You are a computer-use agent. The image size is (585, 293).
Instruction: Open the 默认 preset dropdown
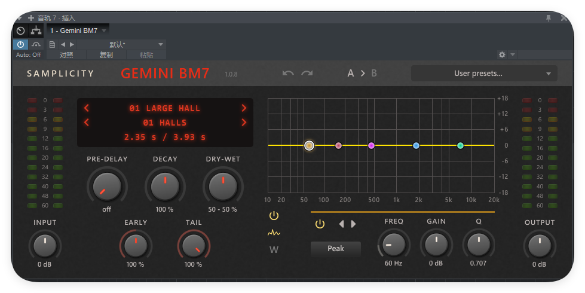[121, 44]
